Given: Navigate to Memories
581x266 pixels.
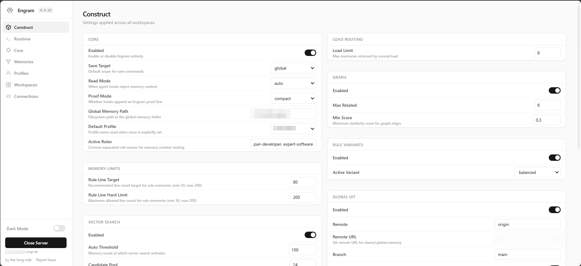Looking at the screenshot, I should click(36, 62).
